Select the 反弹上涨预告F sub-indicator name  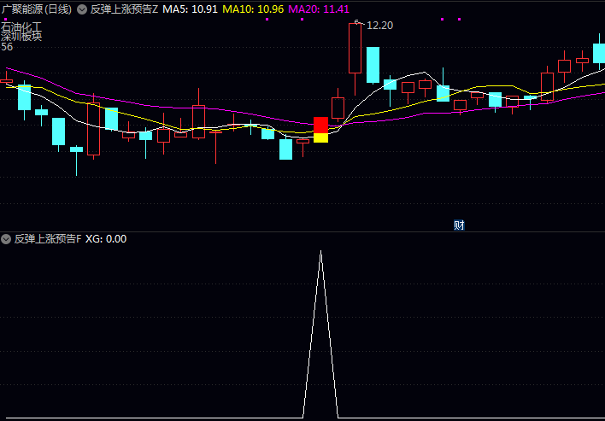[48, 239]
